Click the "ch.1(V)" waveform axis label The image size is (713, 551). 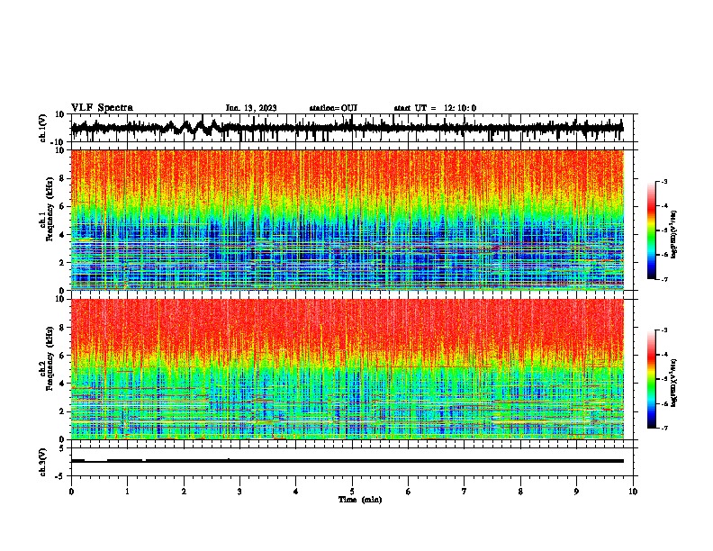[43, 128]
